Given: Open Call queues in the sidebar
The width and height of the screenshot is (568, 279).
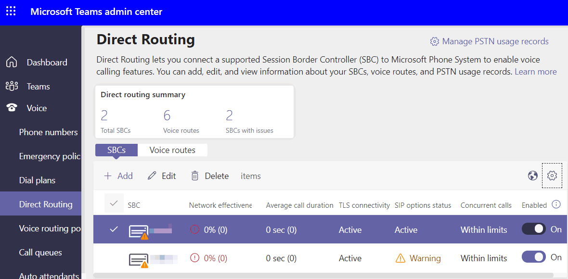Looking at the screenshot, I should point(40,252).
